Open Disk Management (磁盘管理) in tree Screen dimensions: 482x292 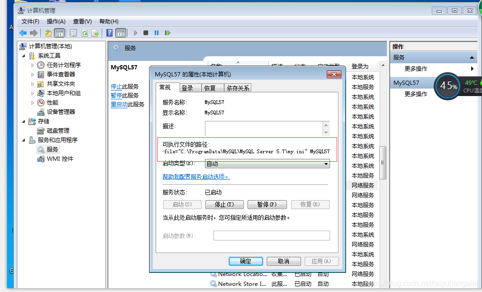[58, 131]
